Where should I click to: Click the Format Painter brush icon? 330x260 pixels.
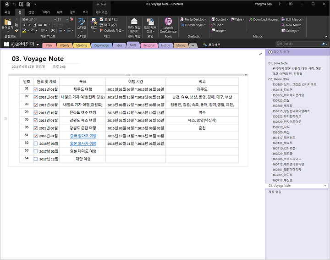click(16, 30)
